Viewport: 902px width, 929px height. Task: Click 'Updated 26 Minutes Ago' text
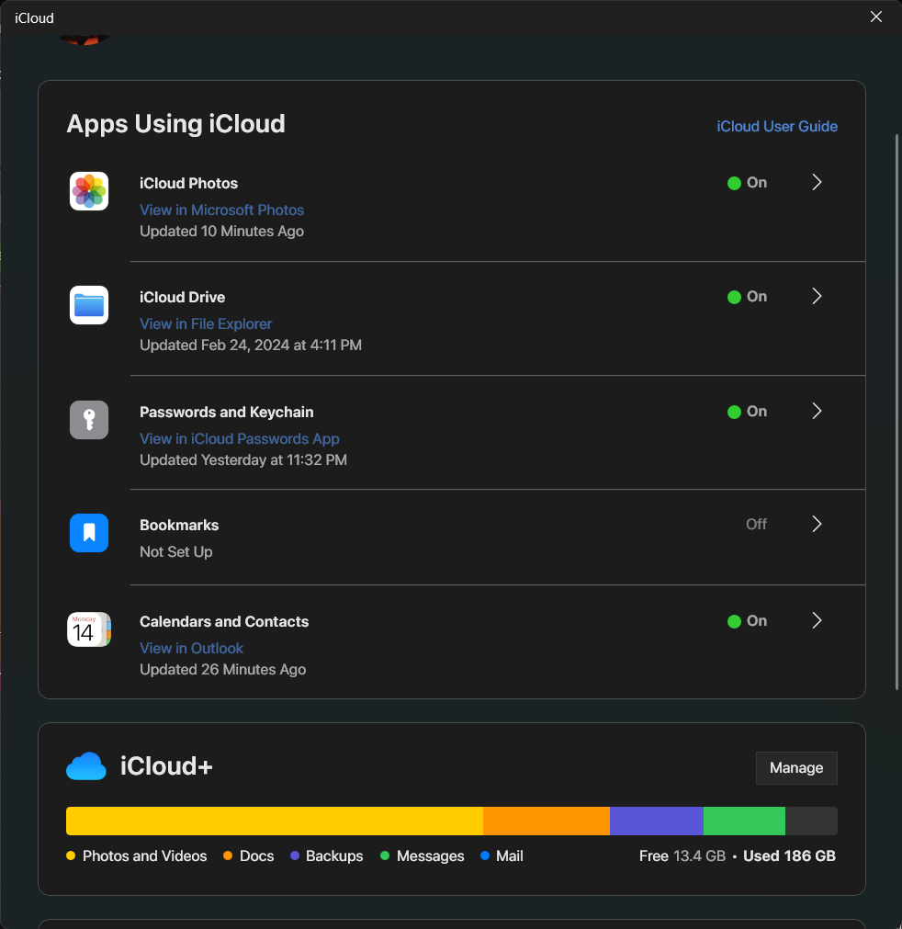click(x=222, y=670)
